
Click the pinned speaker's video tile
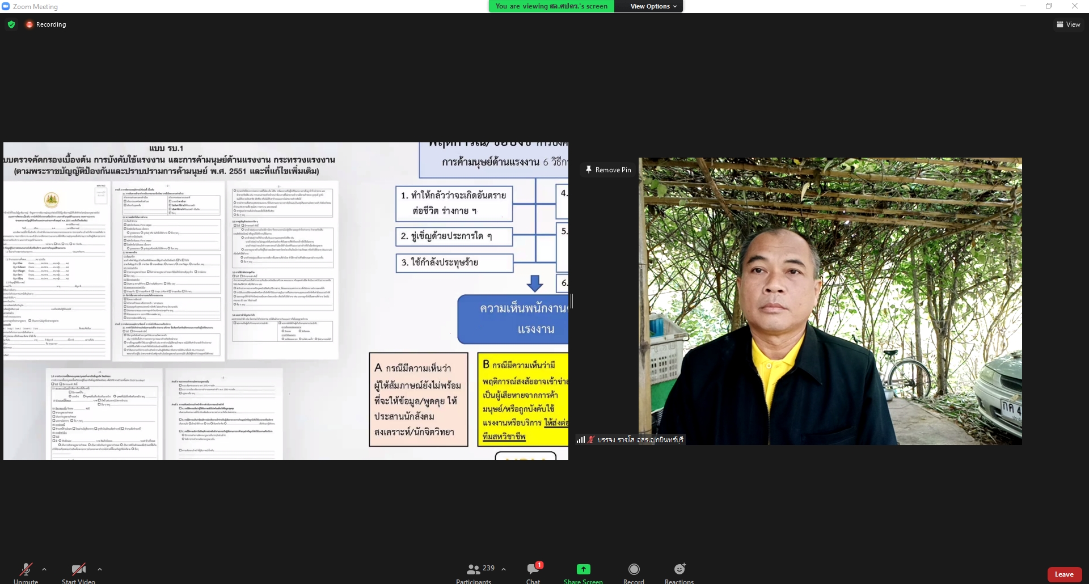tap(830, 301)
